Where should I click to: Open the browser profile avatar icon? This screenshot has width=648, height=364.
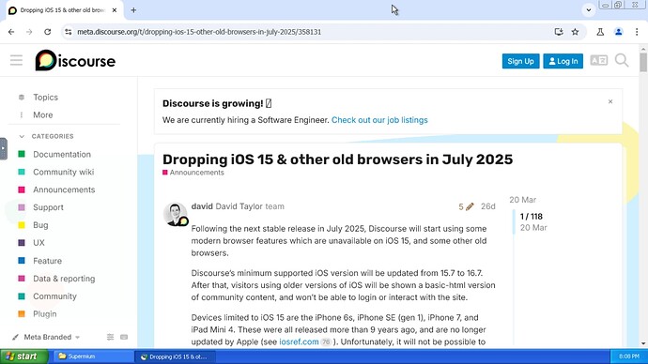pos(618,32)
